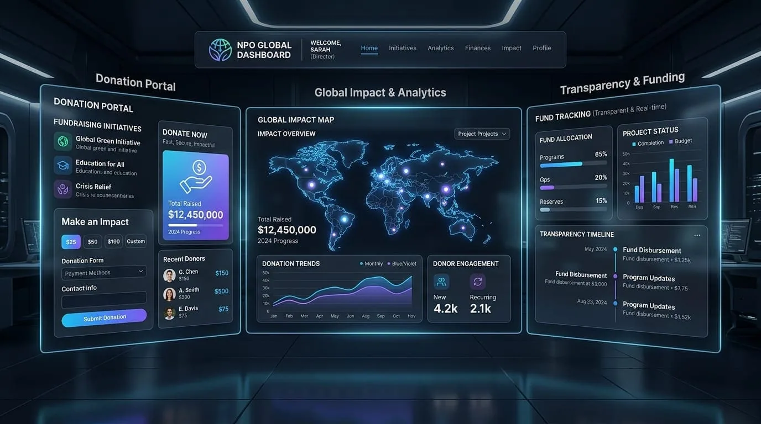Open the Initiatives tab
761x424 pixels.
click(x=403, y=48)
